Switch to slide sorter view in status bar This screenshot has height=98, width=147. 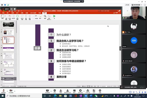92,86
